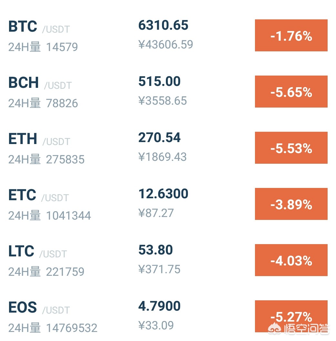
Task: Tap the -3.89% change badge for ETC
Action: pos(291,204)
